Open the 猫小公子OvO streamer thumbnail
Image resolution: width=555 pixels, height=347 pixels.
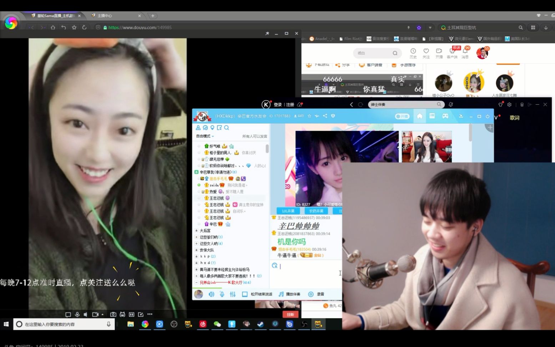tap(444, 83)
